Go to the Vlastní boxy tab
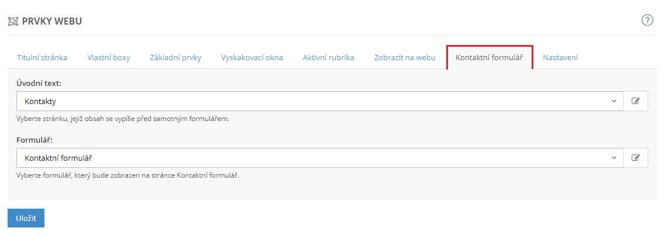The height and width of the screenshot is (235, 665). 109,58
